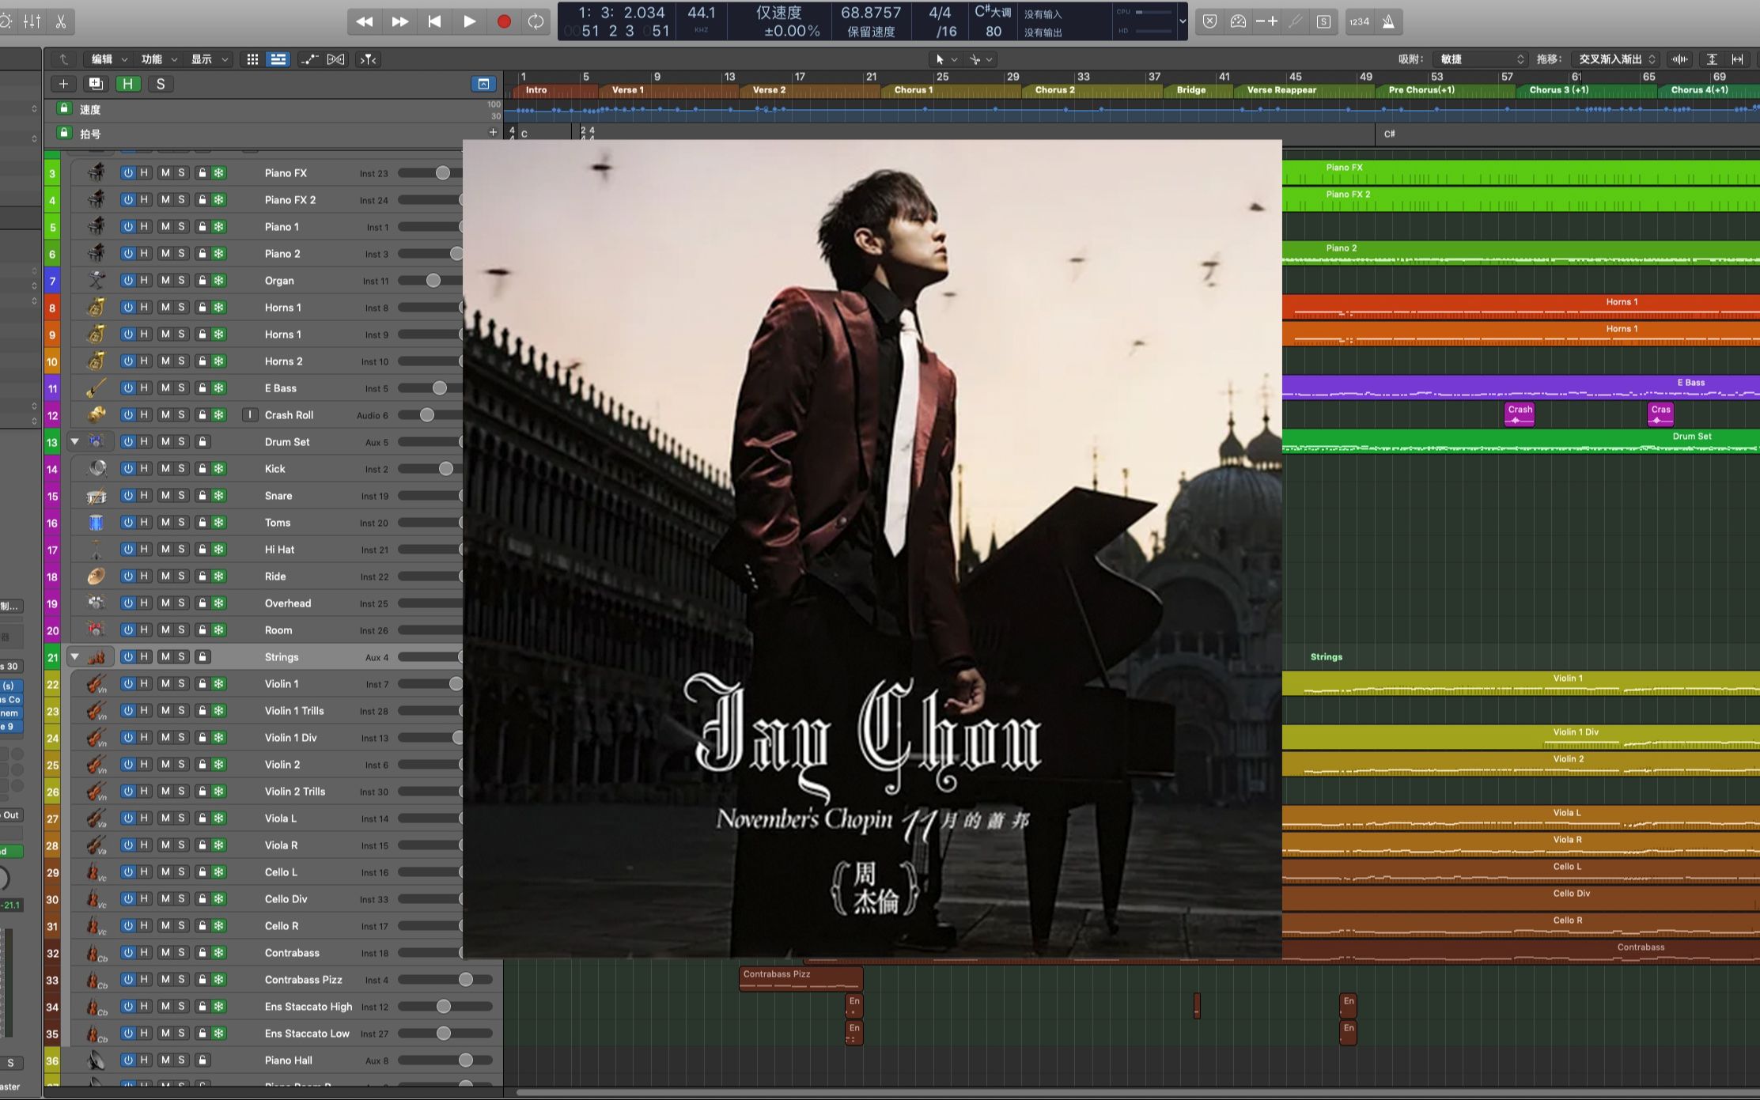Mute the Piano FX track
This screenshot has width=1760, height=1100.
165,172
